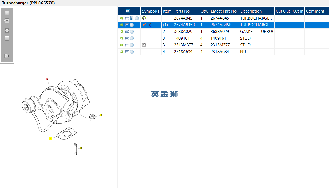Sort by the Description column header
The width and height of the screenshot is (329, 188).
(257, 11)
